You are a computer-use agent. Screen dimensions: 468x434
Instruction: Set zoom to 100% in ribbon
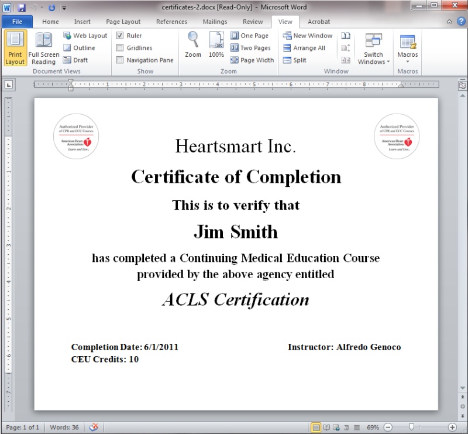(216, 45)
